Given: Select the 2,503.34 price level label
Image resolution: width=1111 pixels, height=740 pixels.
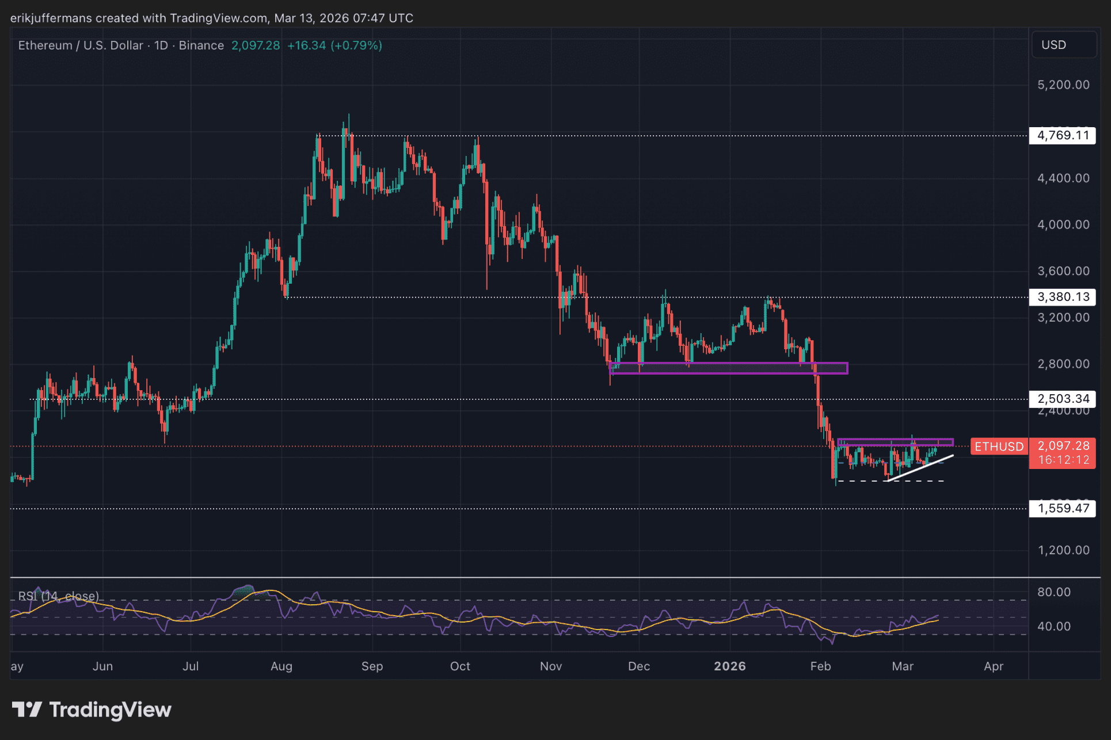Looking at the screenshot, I should point(1062,399).
